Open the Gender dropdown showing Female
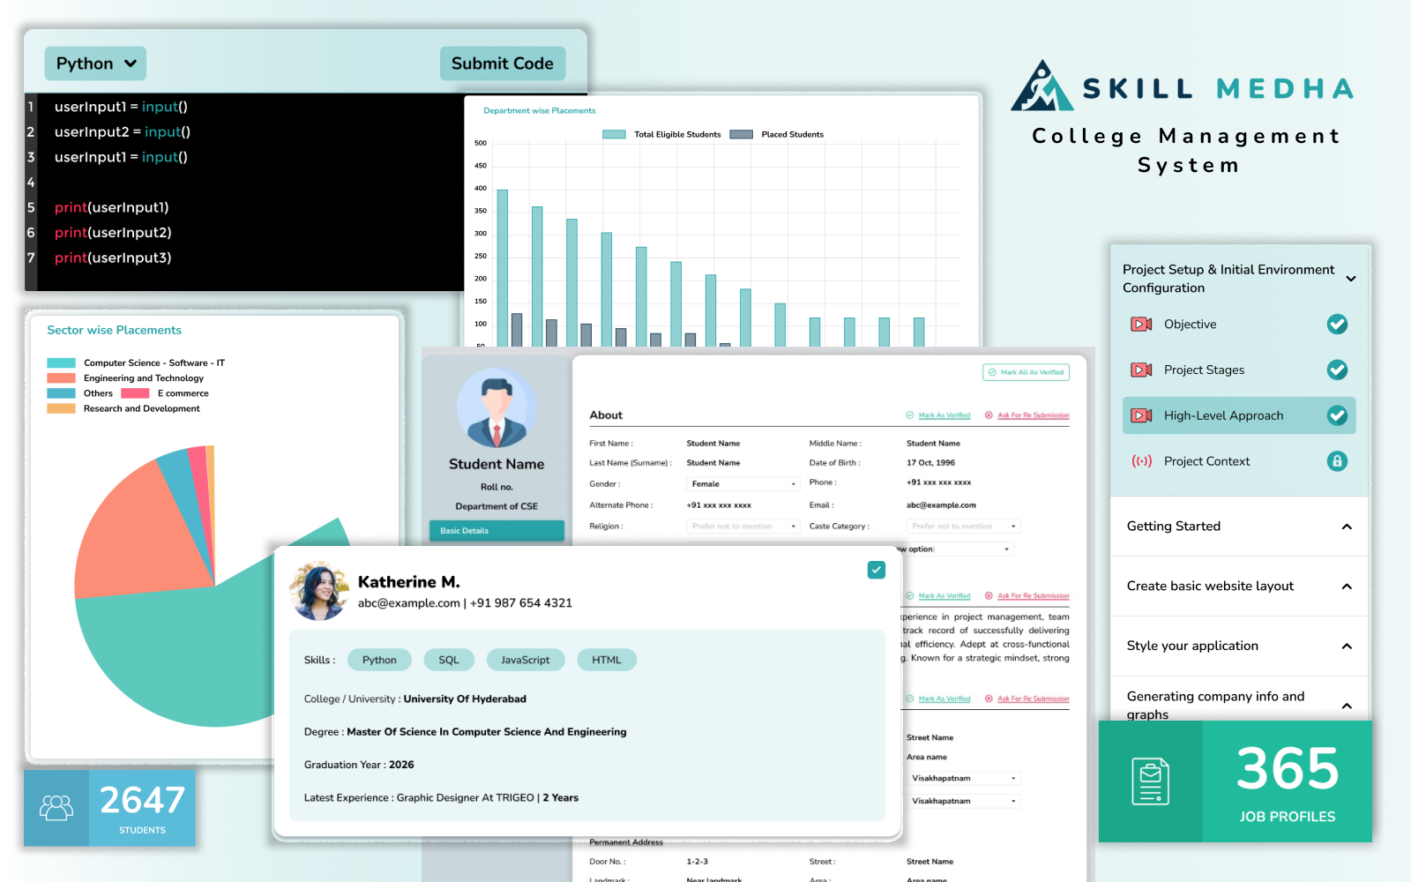 click(743, 484)
